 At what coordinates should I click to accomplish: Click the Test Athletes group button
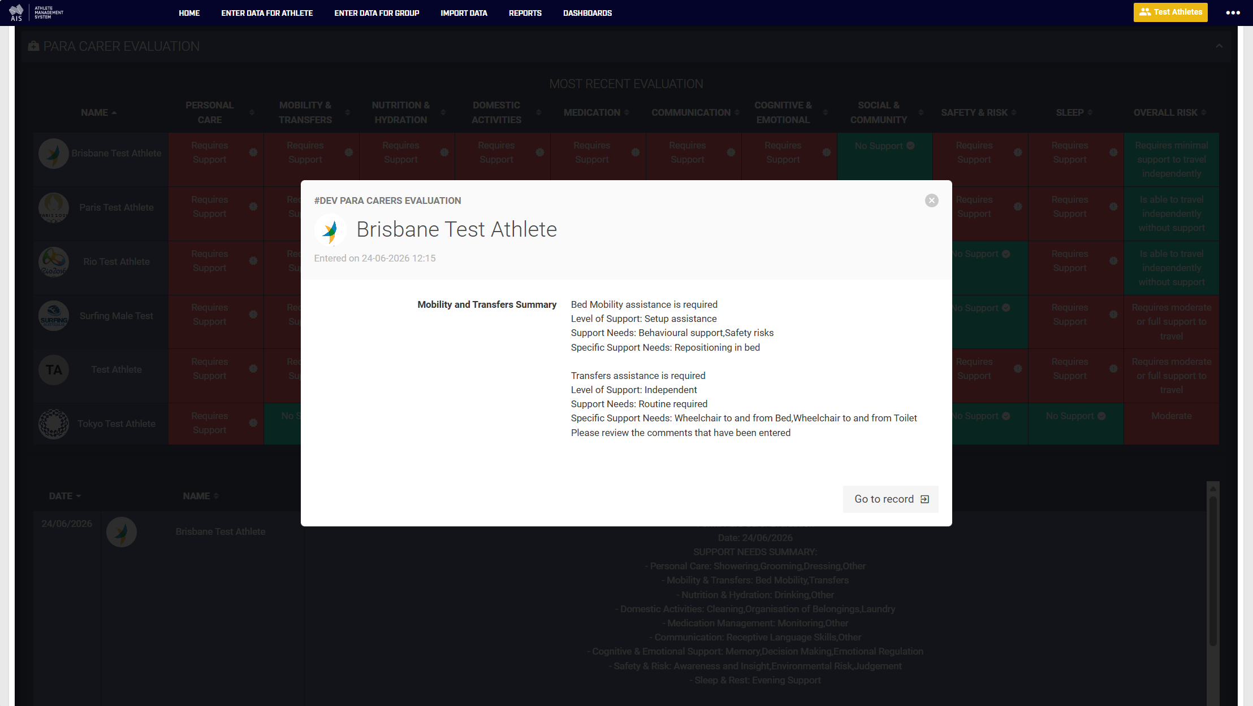click(x=1170, y=12)
